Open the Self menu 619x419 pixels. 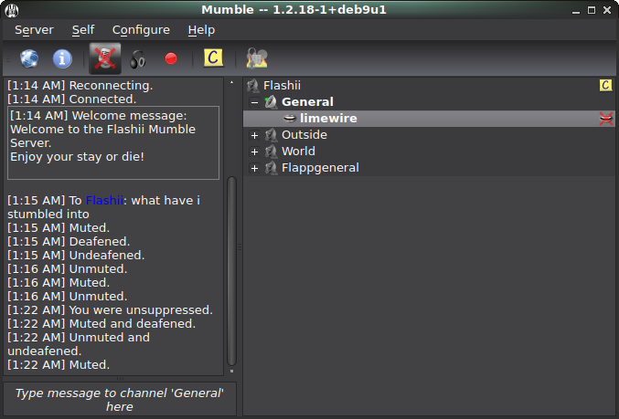[83, 30]
